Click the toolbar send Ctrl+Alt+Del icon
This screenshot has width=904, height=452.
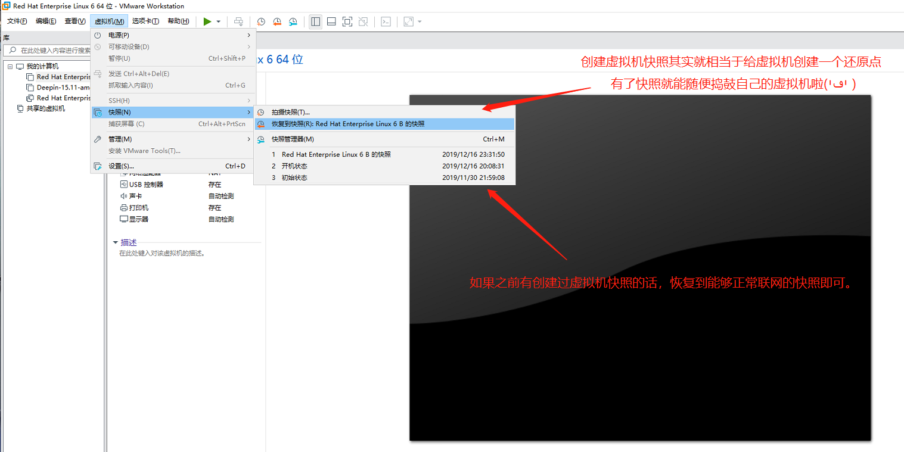(x=238, y=21)
